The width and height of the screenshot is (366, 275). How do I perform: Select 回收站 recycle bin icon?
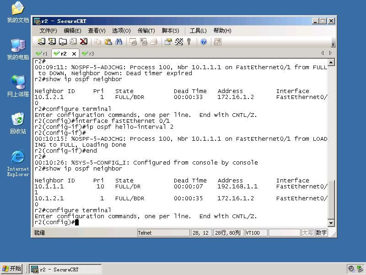click(x=18, y=123)
